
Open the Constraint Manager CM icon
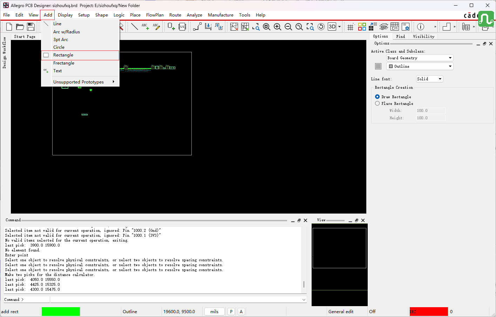[395, 27]
